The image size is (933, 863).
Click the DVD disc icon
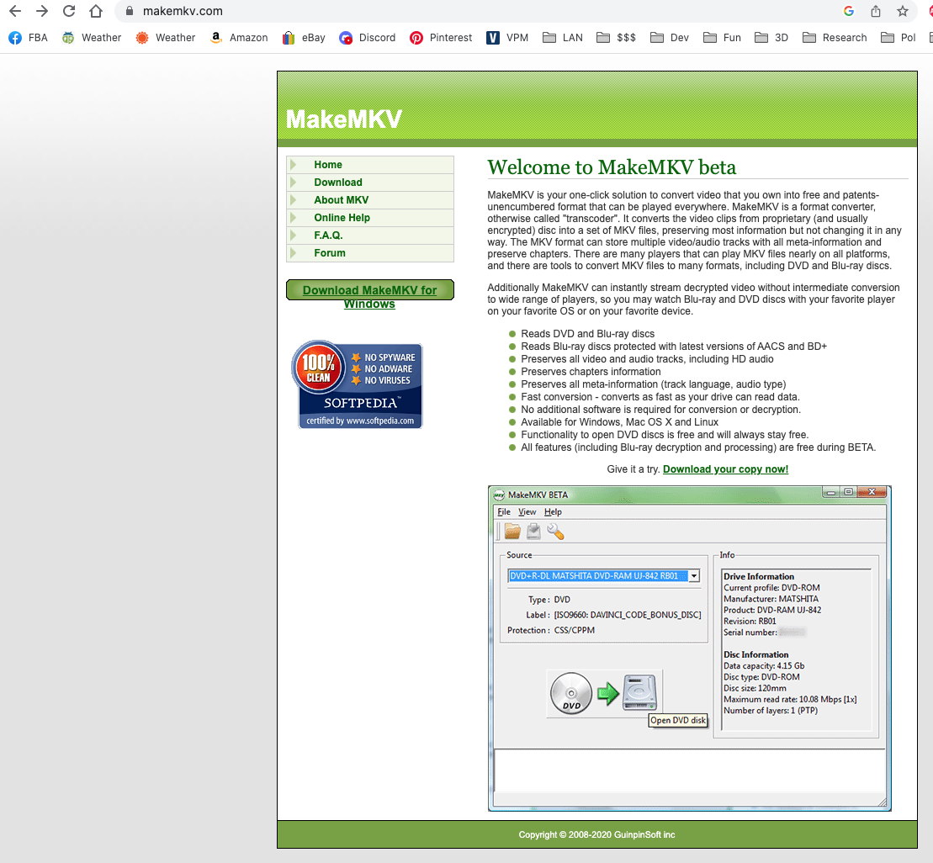(570, 693)
